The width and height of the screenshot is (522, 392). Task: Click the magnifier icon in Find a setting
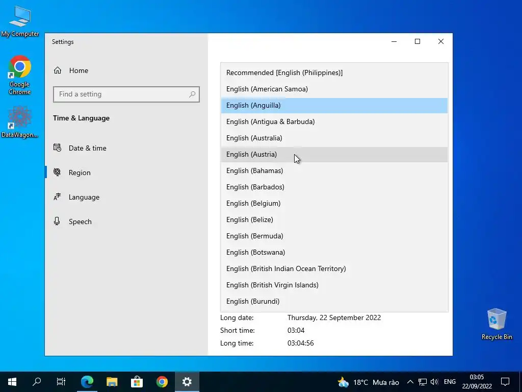[x=192, y=94]
